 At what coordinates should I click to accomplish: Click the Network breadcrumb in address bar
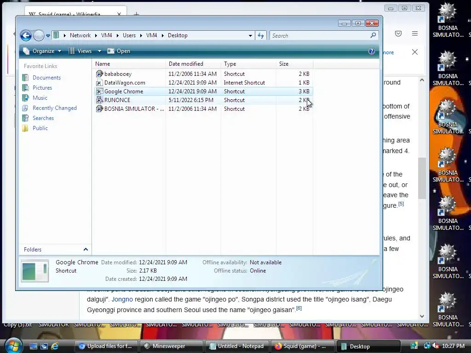click(x=80, y=35)
